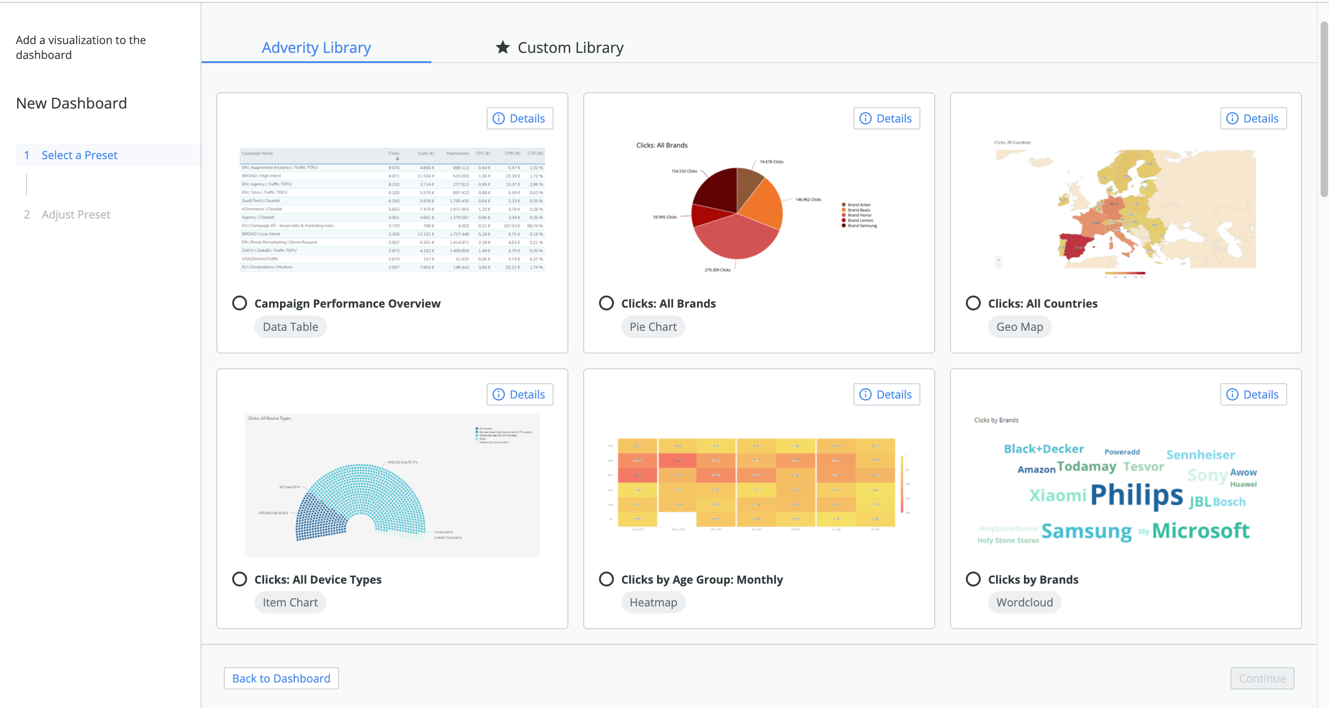Click step 1 Select a Preset

pos(79,154)
